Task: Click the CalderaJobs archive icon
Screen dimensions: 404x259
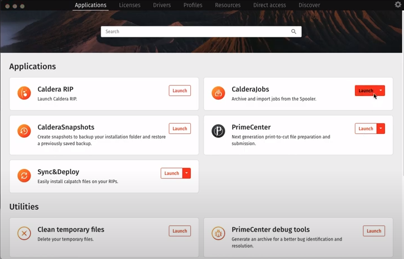Action: point(218,93)
